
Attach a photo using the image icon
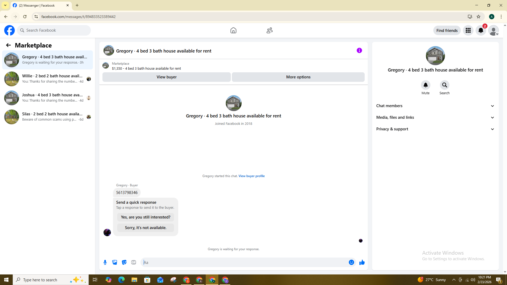tap(115, 262)
